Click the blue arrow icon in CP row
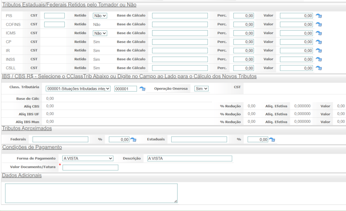Screen dimensions: 346x211 click(x=319, y=42)
